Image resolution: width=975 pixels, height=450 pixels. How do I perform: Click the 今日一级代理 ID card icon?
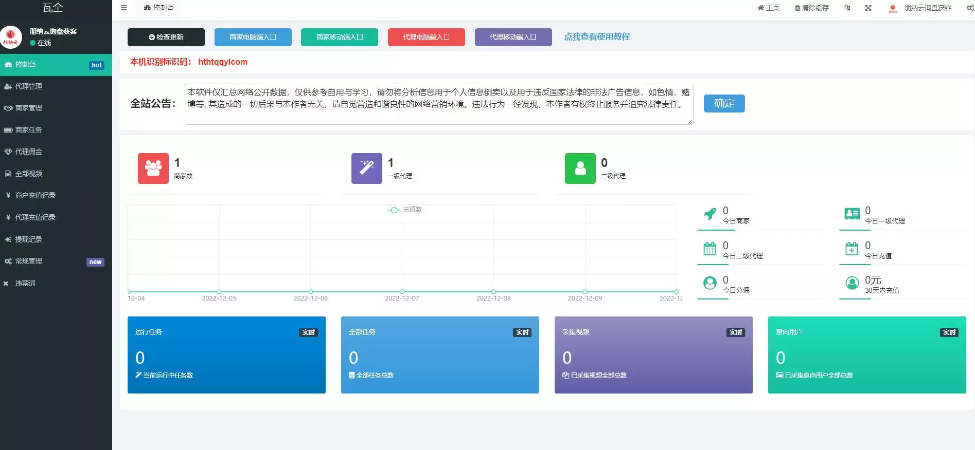click(x=852, y=214)
